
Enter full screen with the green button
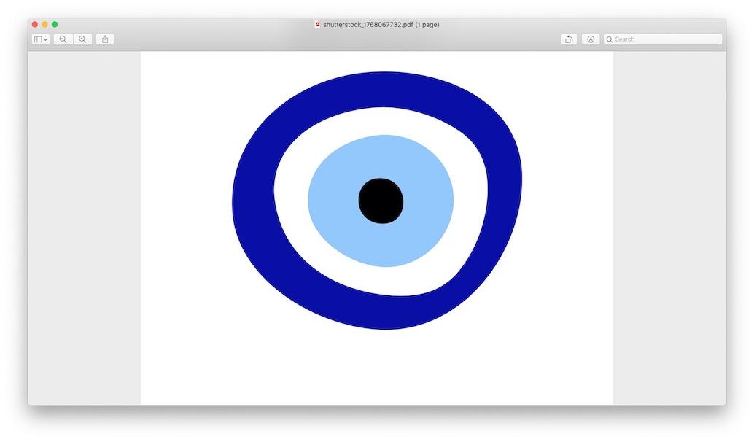coord(55,25)
